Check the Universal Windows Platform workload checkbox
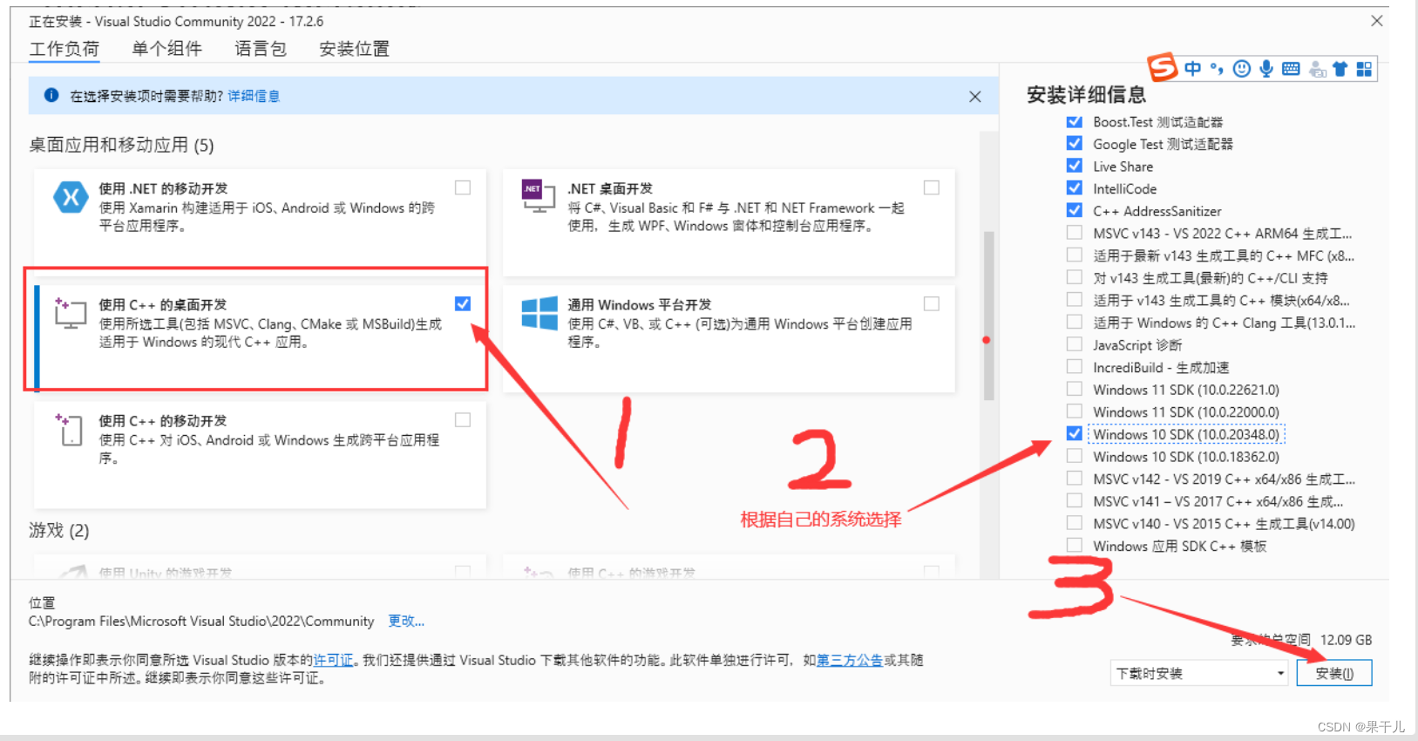Screen dimensions: 1418x741 [x=932, y=303]
